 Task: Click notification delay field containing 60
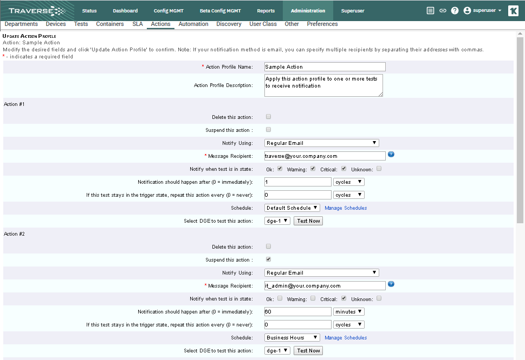pyautogui.click(x=297, y=311)
